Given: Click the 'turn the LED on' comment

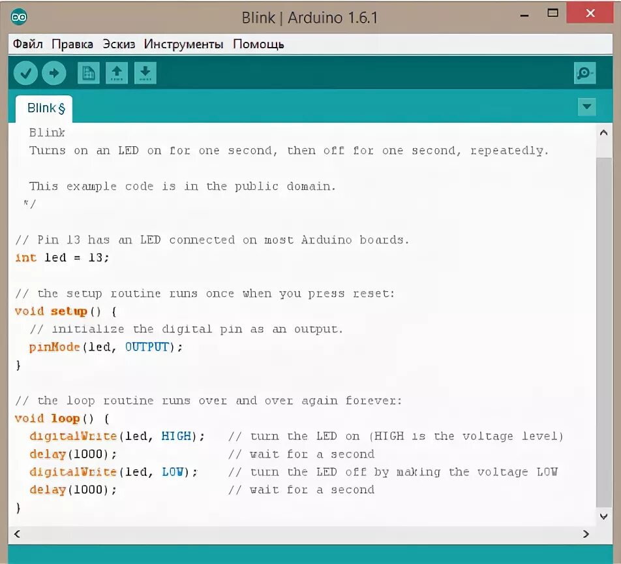Looking at the screenshot, I should click(x=396, y=436).
